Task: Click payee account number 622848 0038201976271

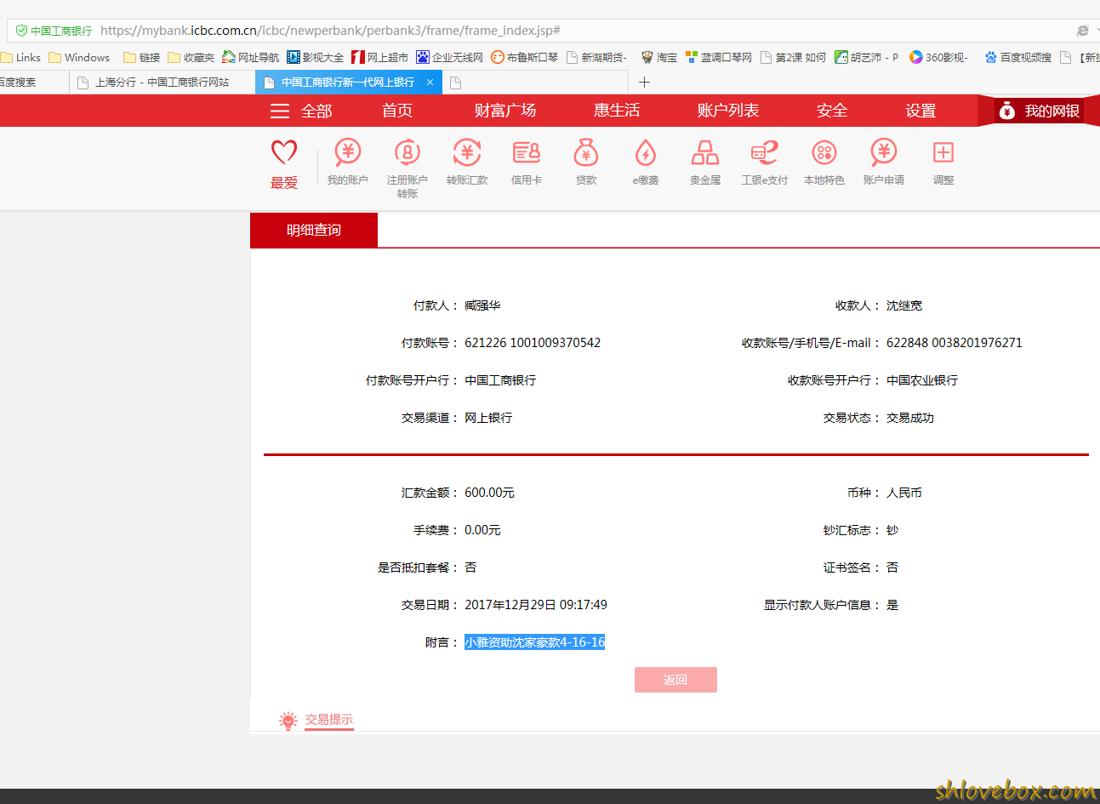Action: pos(955,343)
